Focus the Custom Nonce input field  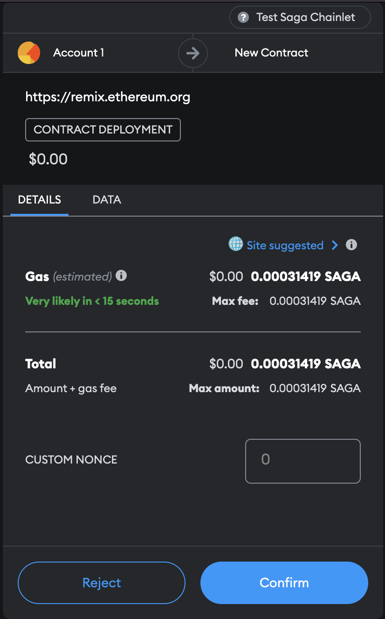tap(302, 461)
